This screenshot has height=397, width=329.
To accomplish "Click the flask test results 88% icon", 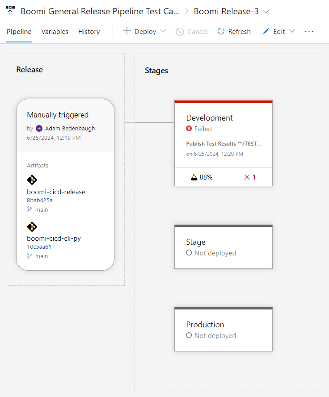I will 194,177.
